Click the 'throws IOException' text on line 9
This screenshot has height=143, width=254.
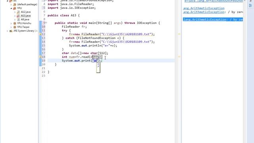(x=140, y=23)
